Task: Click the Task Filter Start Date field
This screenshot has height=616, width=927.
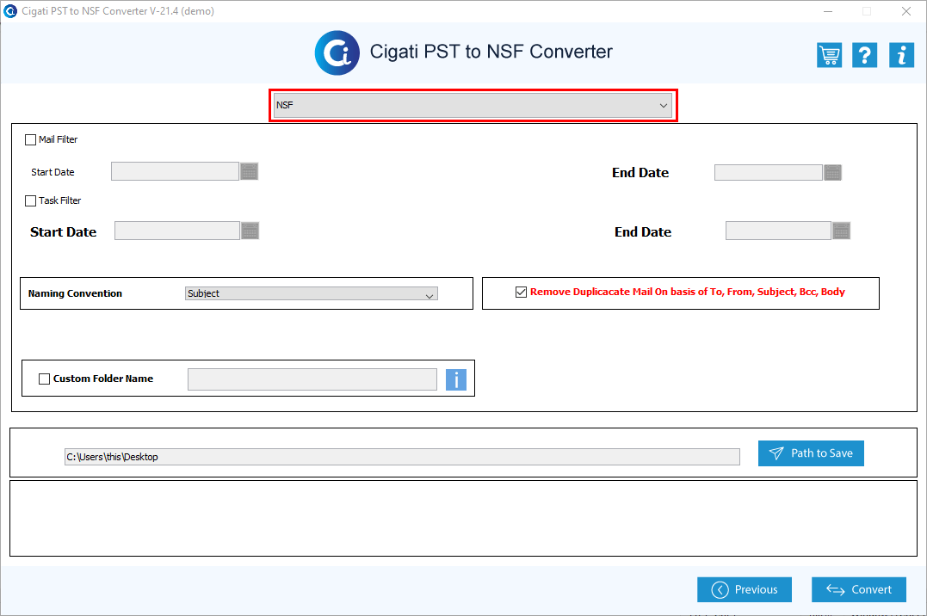Action: click(176, 231)
